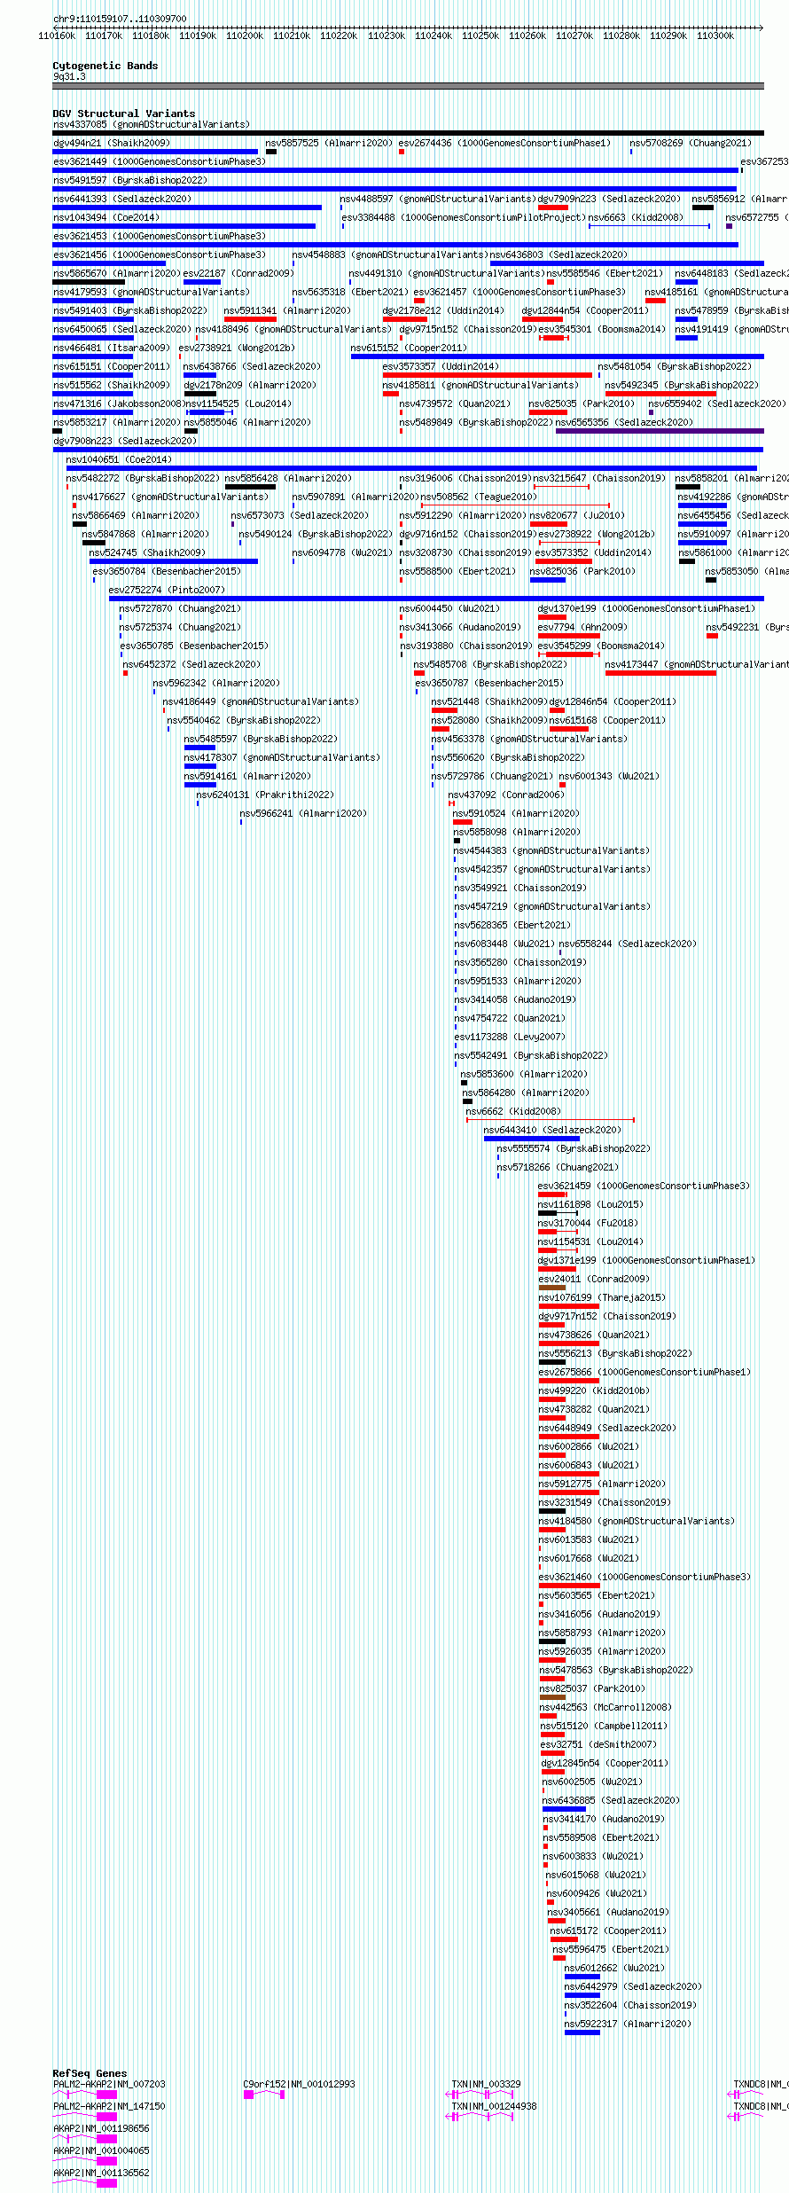
Task: Click the nsv5857525 (Almarri2020) label
Action: (329, 143)
